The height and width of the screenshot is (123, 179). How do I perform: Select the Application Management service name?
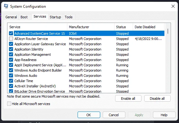coord(33,55)
